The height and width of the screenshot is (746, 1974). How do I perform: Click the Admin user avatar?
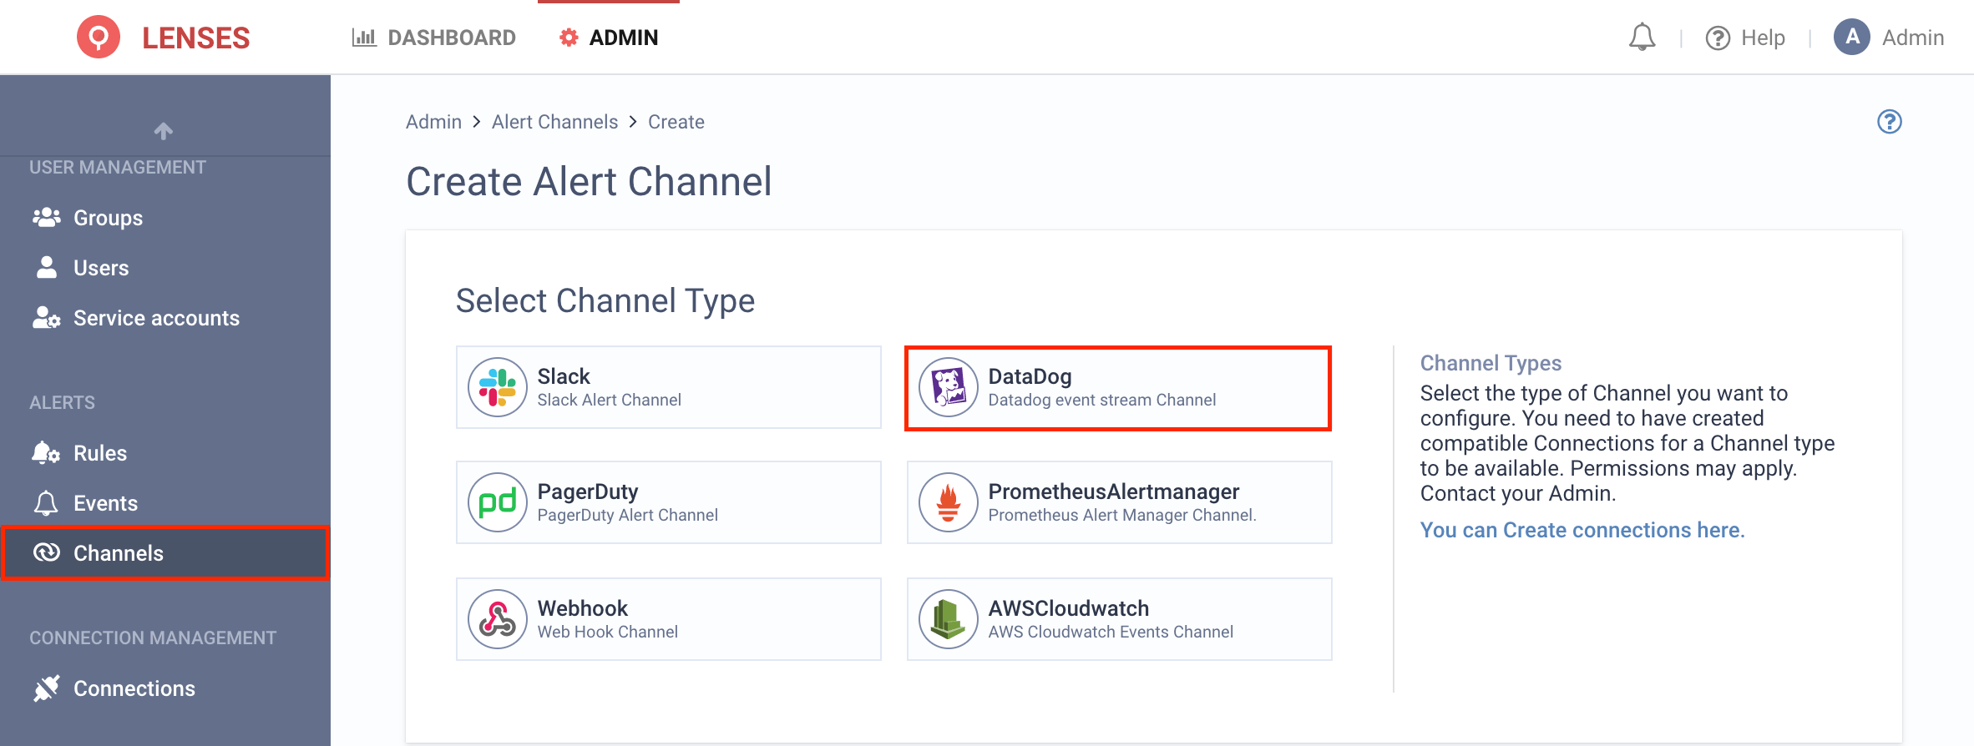[x=1851, y=38]
